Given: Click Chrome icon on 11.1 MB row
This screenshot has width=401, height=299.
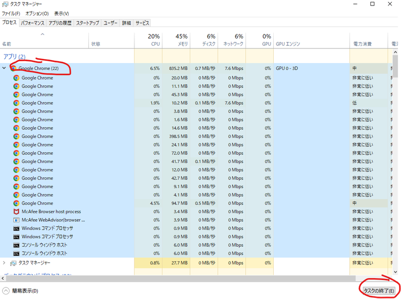Looking at the screenshot, I should point(17,86).
